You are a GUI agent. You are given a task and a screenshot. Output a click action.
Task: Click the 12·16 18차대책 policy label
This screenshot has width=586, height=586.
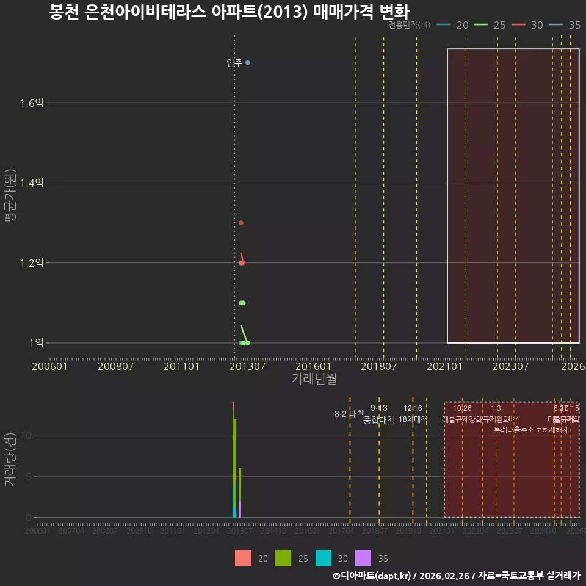tap(413, 414)
